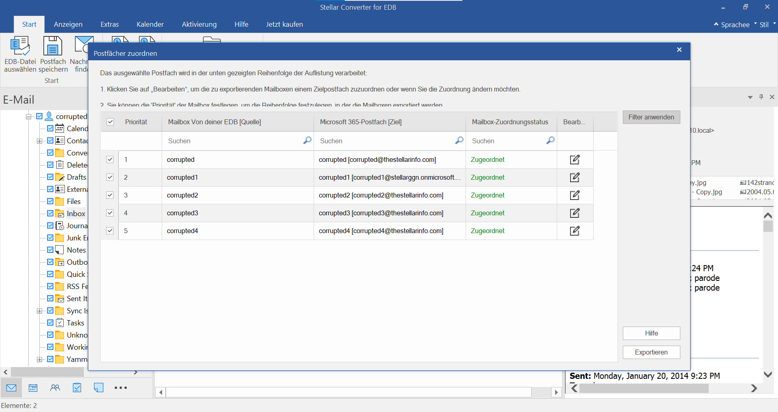Uncheck the priority 1 corrupted row checkbox

point(110,159)
